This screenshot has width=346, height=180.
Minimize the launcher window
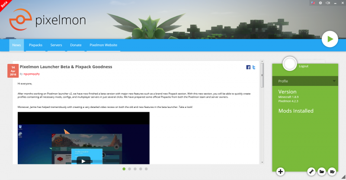pos(336,3)
